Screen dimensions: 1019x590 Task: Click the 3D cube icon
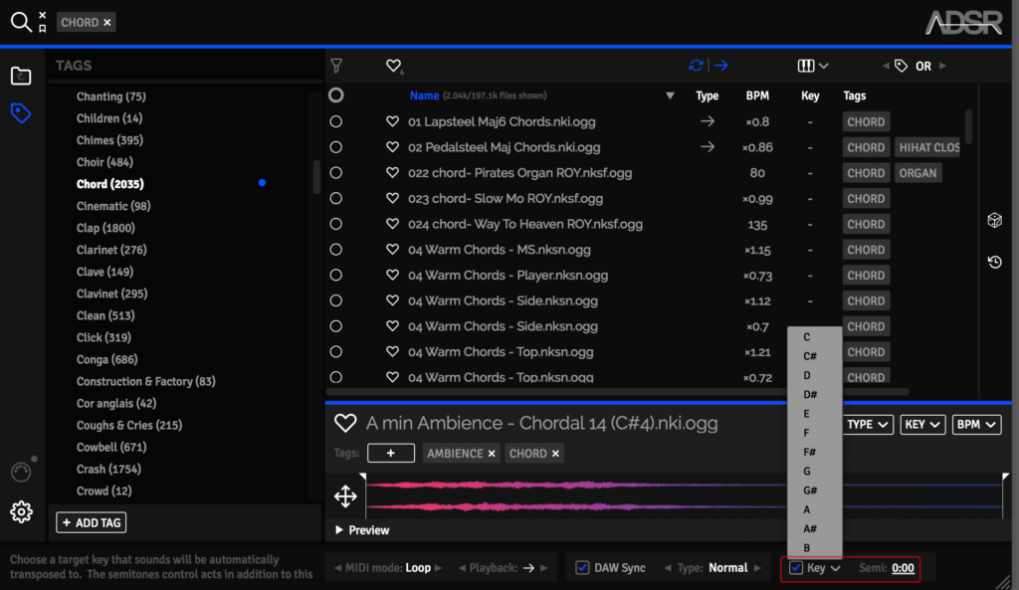[x=994, y=220]
